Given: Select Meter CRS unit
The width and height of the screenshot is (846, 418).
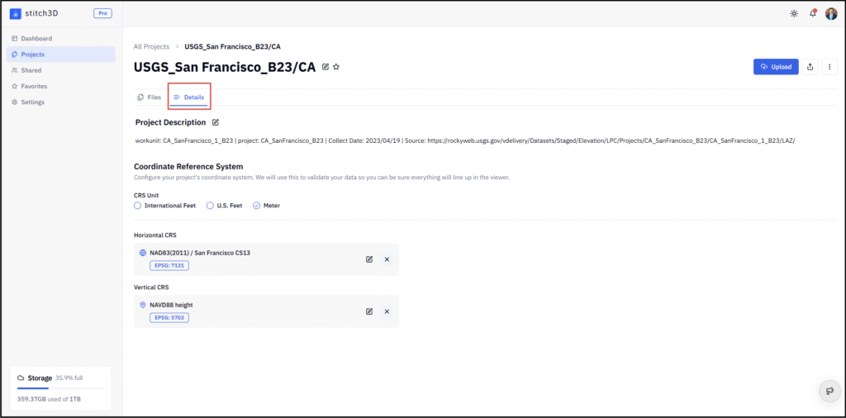Looking at the screenshot, I should 256,205.
